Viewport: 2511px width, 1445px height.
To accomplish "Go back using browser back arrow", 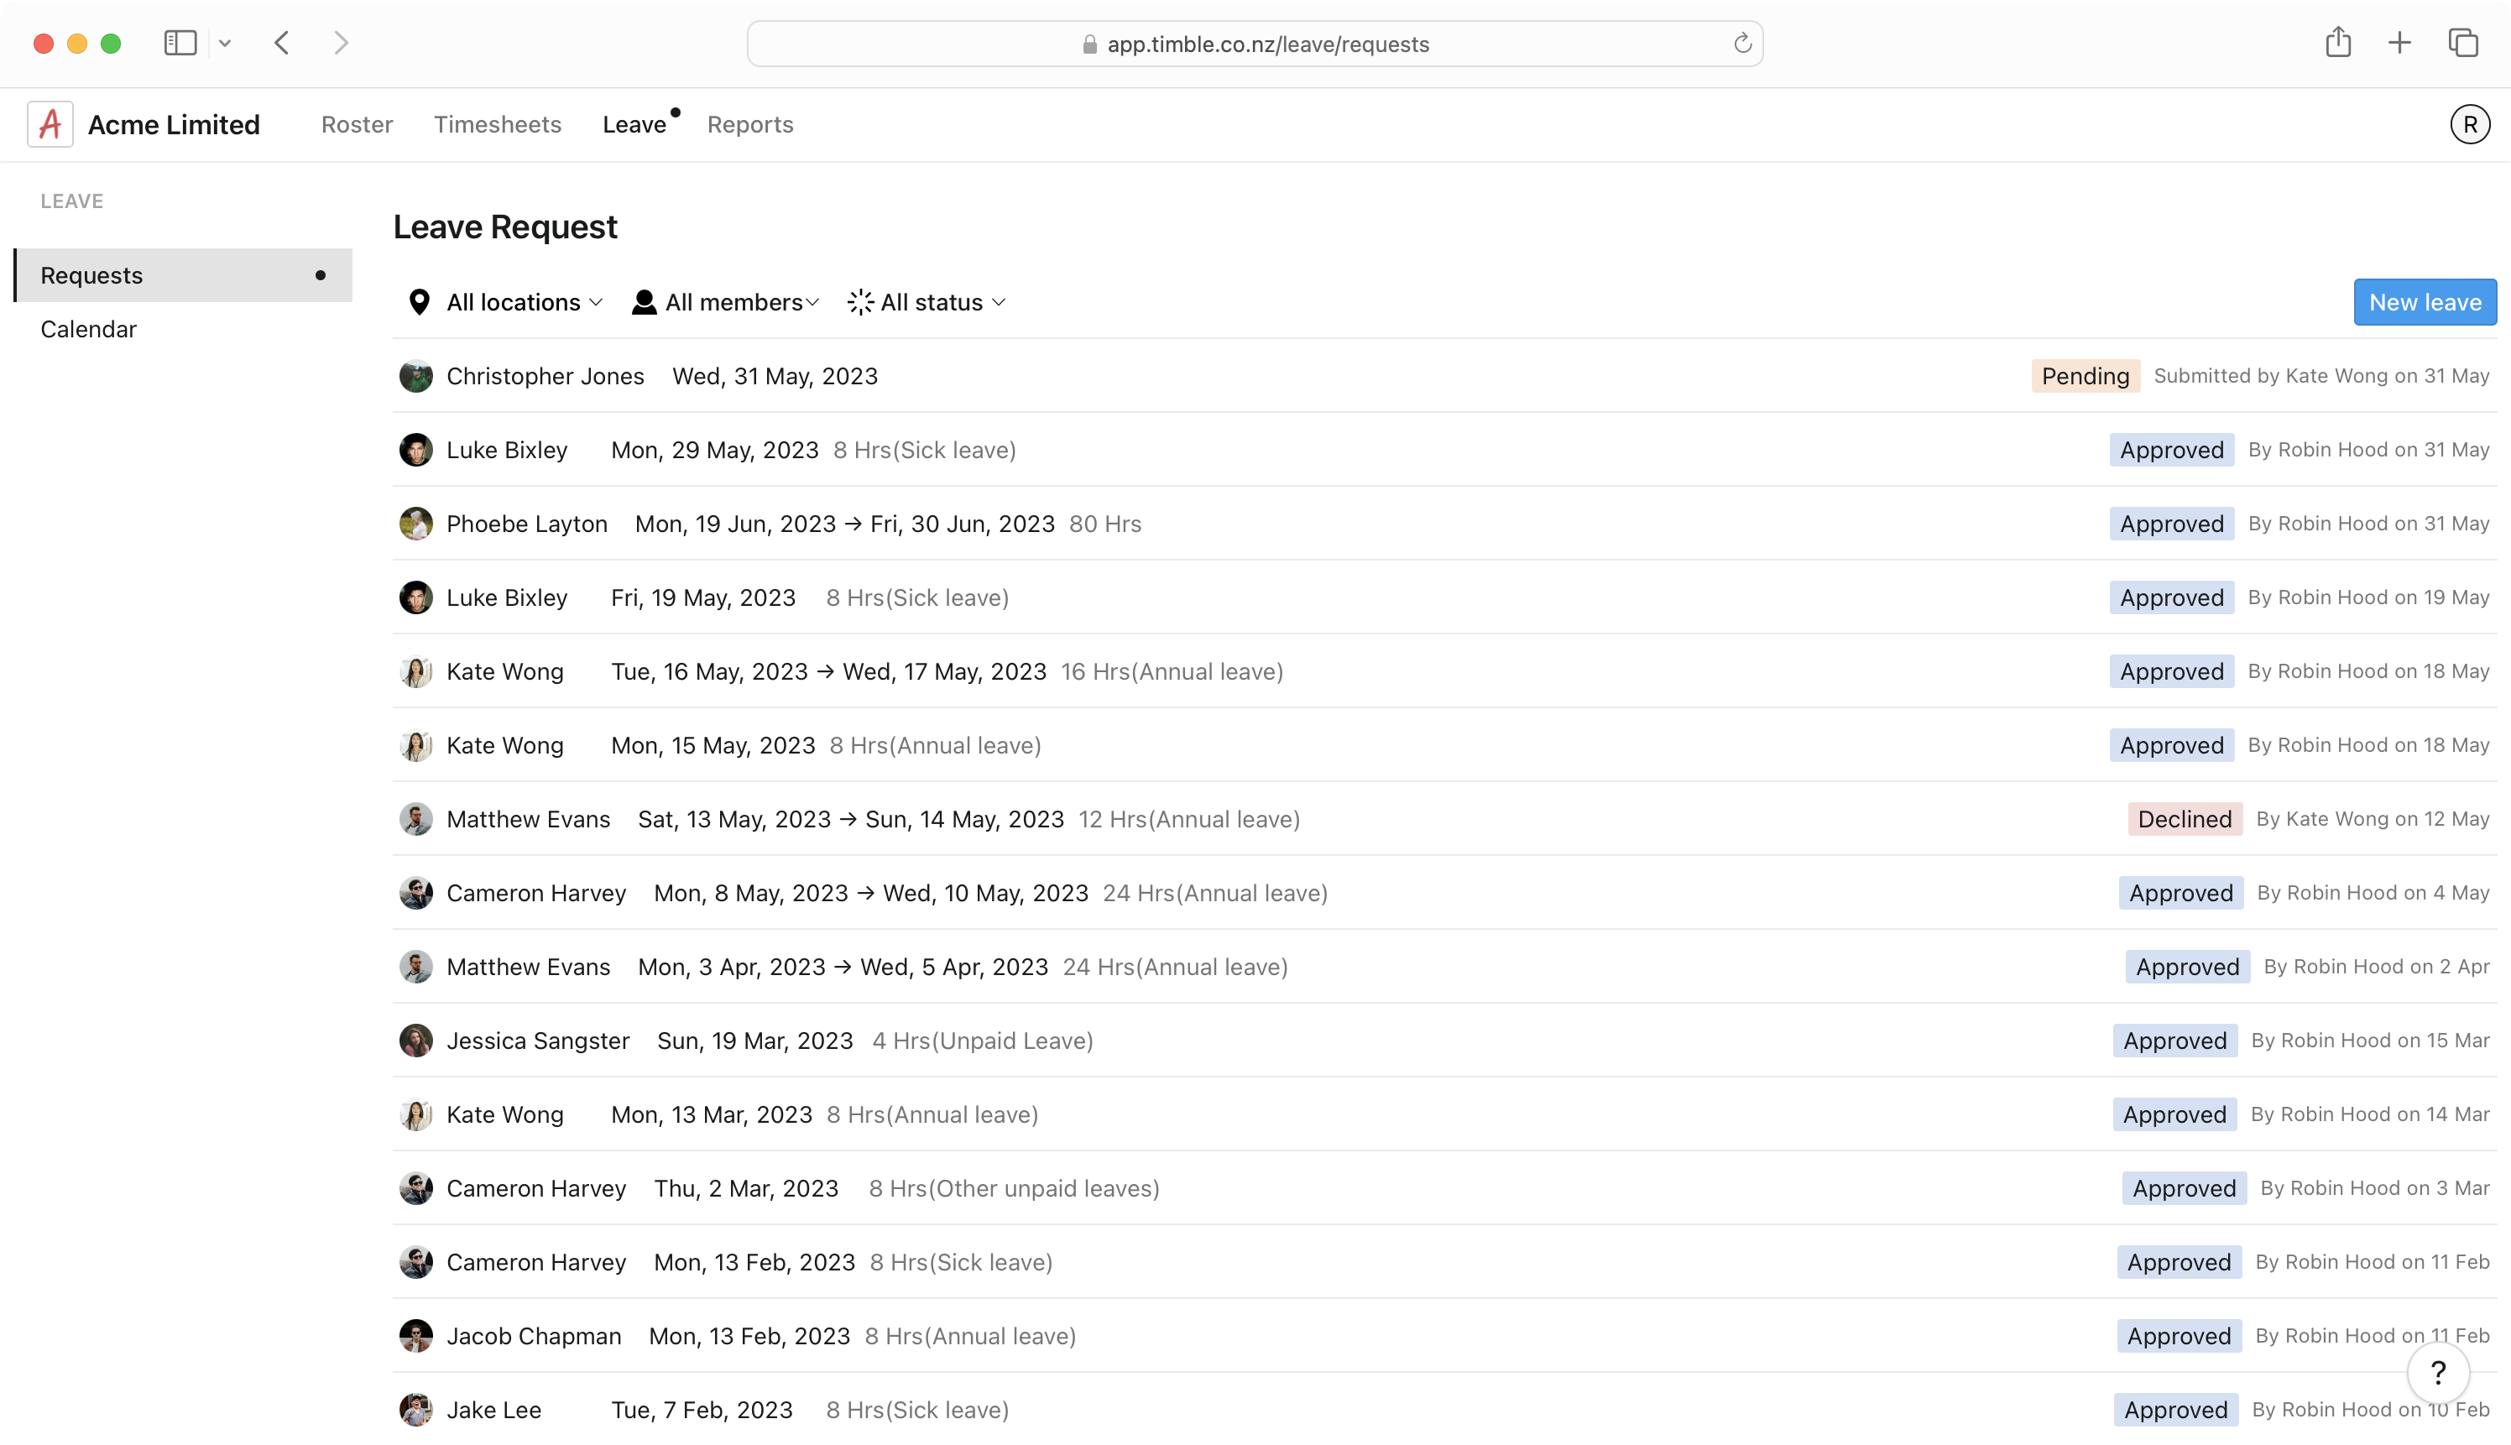I will pyautogui.click(x=282, y=43).
